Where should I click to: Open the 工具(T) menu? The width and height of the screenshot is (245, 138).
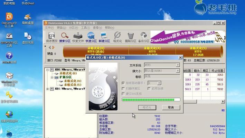85,28
